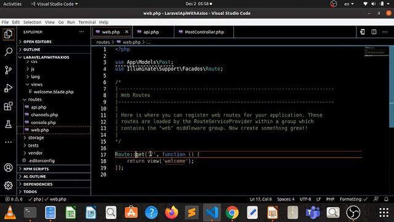The height and width of the screenshot is (222, 394).
Task: Expand the AL Outline section
Action: 54,176
